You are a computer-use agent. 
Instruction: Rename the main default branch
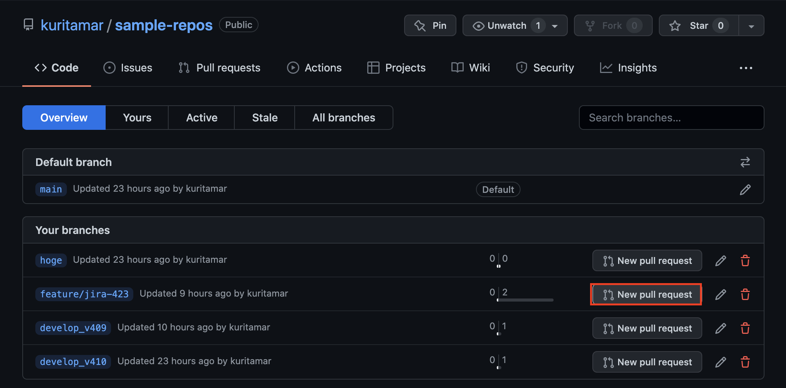coord(745,189)
